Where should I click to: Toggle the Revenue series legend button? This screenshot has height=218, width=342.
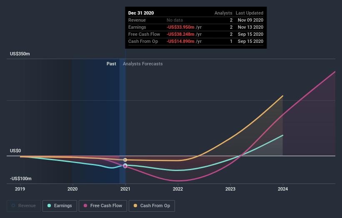(x=24, y=206)
